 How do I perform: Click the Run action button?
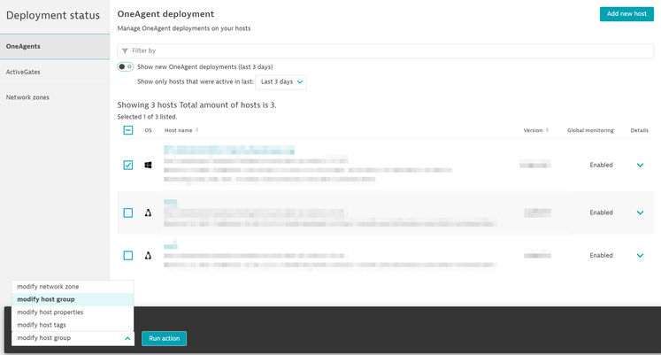[164, 338]
